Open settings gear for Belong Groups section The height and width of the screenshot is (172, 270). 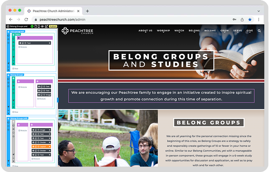pyautogui.click(x=8, y=75)
